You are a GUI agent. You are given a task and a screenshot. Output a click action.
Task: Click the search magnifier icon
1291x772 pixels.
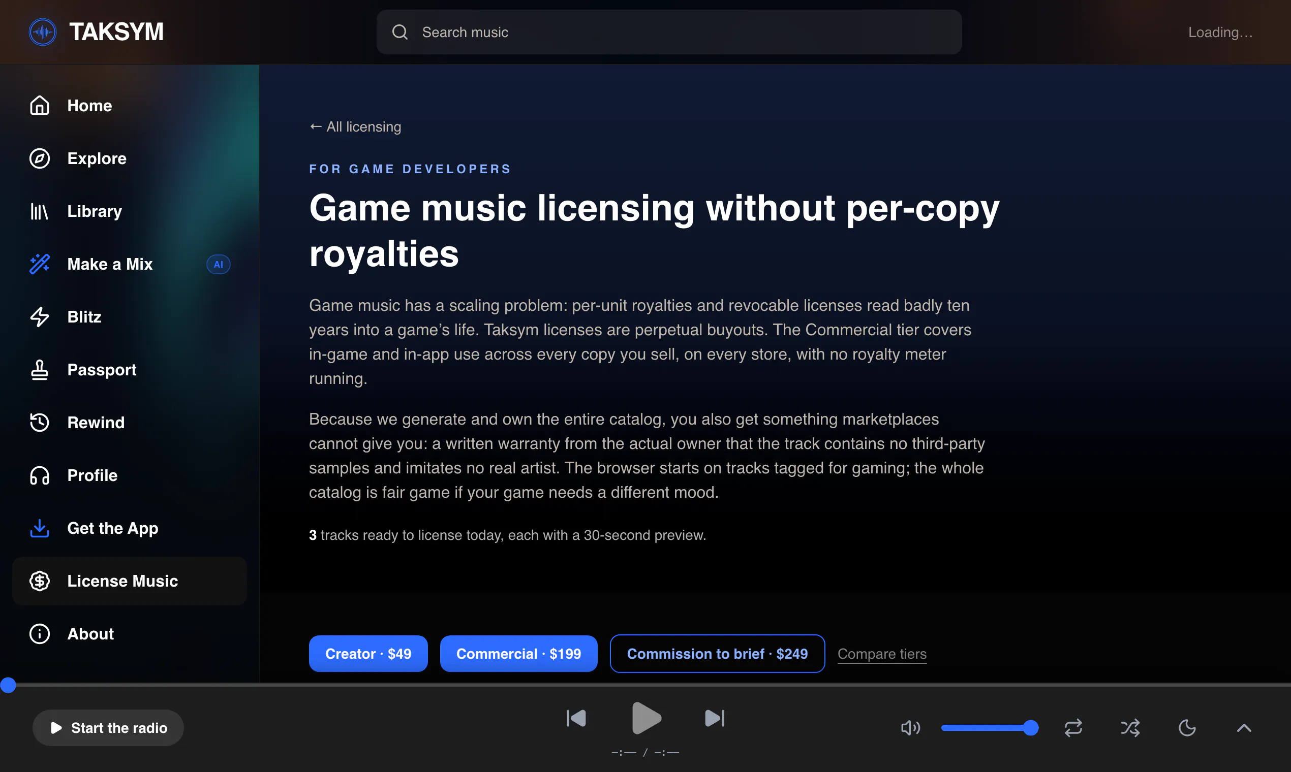click(x=400, y=33)
